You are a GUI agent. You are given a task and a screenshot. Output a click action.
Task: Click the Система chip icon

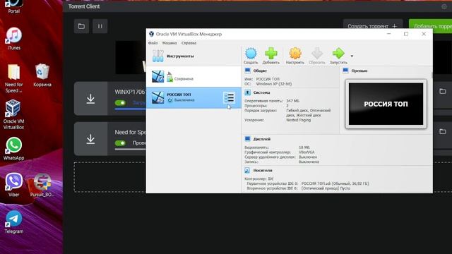pyautogui.click(x=248, y=92)
